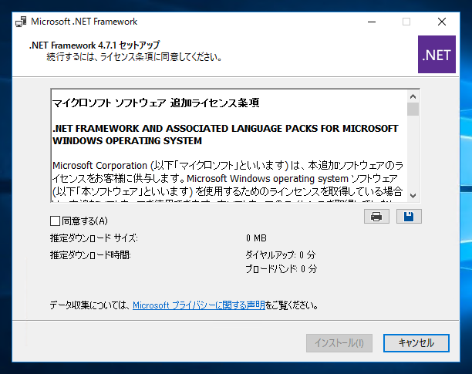The image size is (472, 374).
Task: Click the '推定ダウンロード サイズ:' label
Action: point(94,238)
